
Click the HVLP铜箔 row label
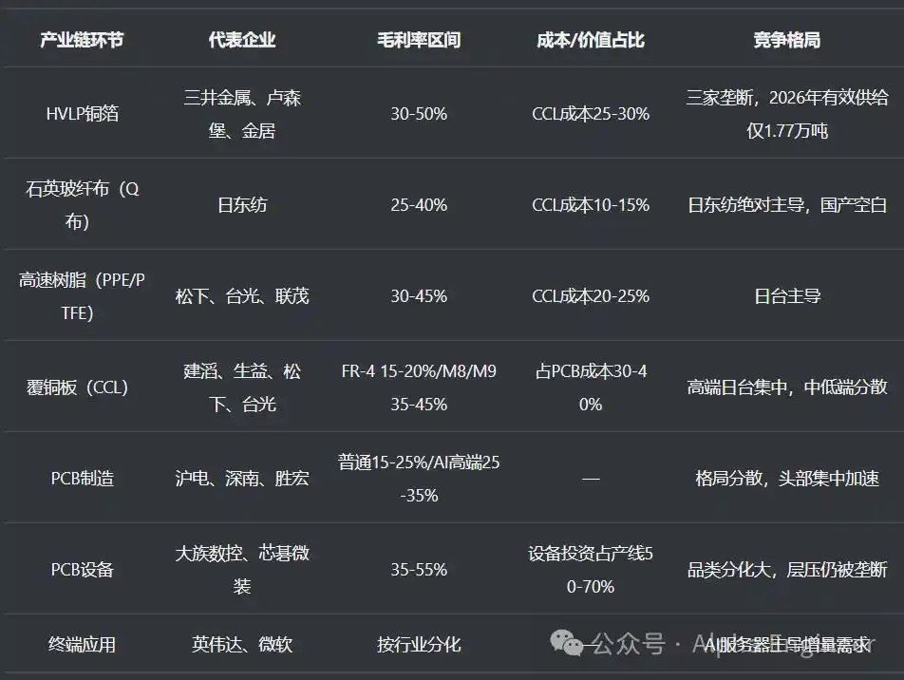click(83, 114)
